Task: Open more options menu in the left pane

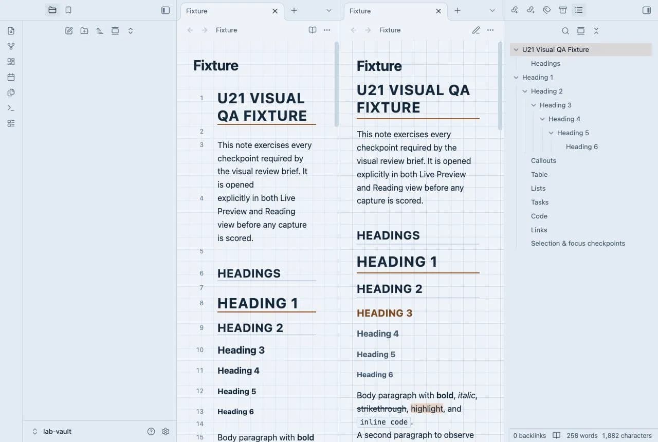Action: [327, 30]
